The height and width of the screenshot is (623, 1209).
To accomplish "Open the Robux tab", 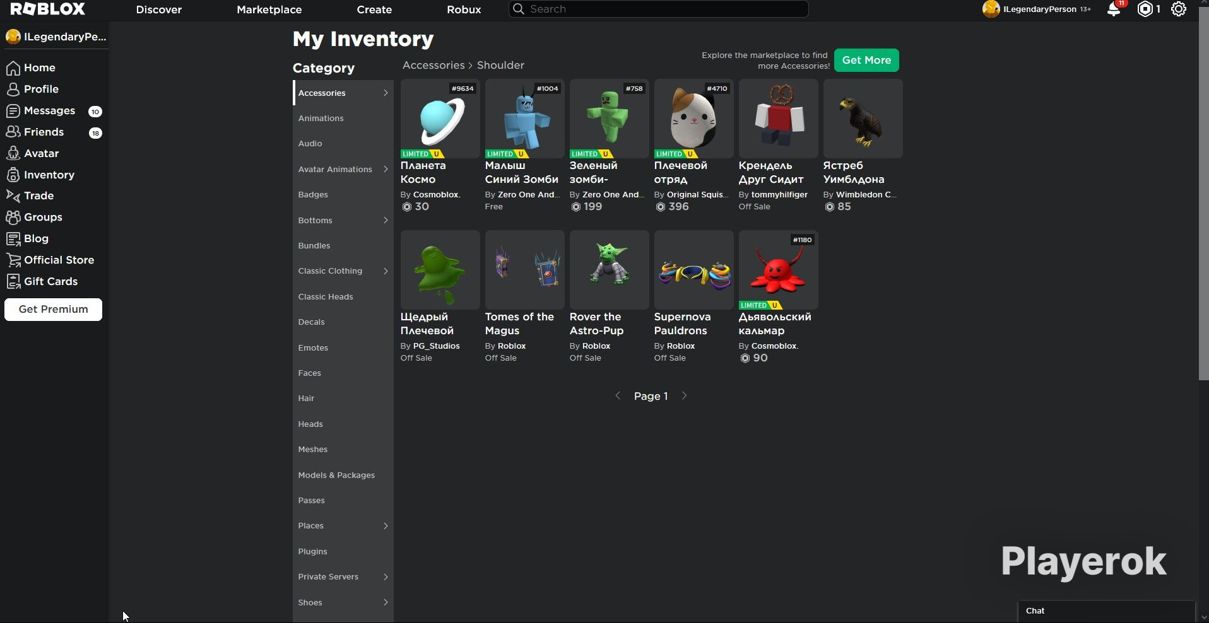I will pos(464,9).
